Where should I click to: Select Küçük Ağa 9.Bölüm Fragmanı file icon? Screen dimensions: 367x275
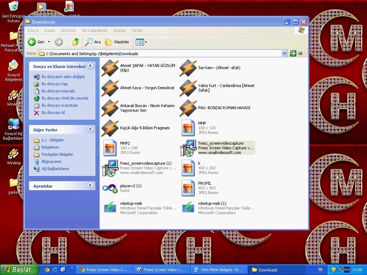[110, 128]
